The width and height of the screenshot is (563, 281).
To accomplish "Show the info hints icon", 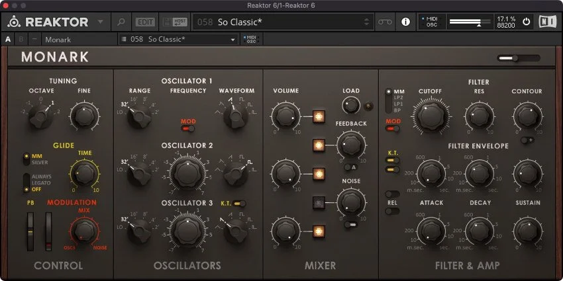I will [x=406, y=22].
